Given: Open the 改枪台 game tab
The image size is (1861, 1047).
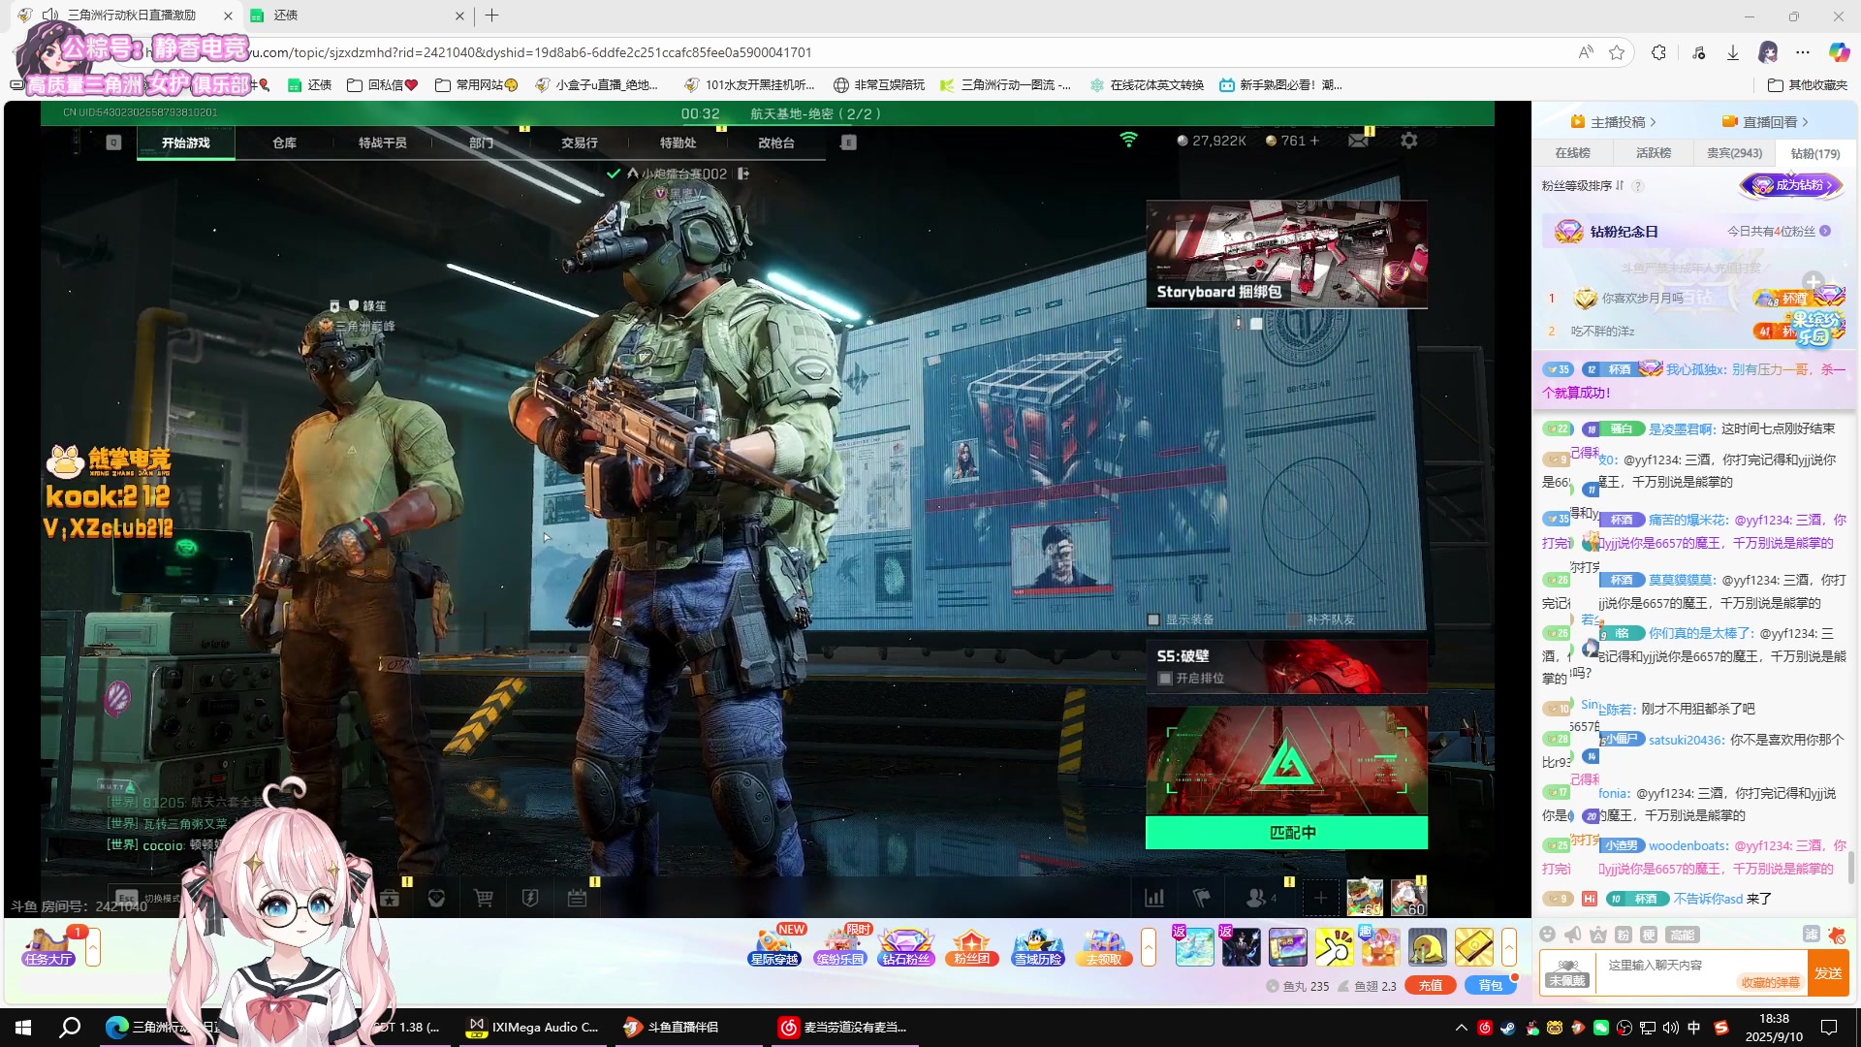Looking at the screenshot, I should click(x=775, y=143).
